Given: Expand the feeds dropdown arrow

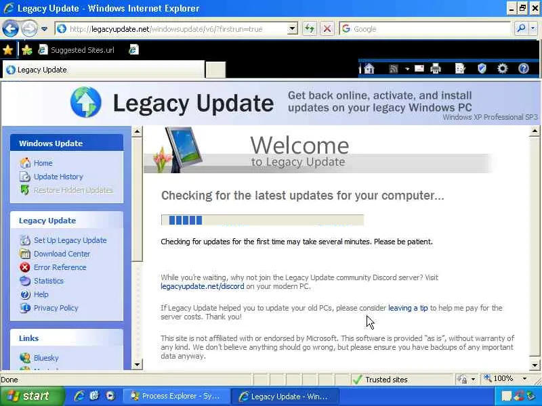Looking at the screenshot, I should click(x=407, y=69).
